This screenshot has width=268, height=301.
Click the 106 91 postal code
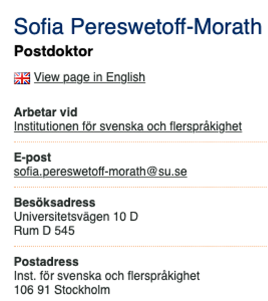coord(32,290)
